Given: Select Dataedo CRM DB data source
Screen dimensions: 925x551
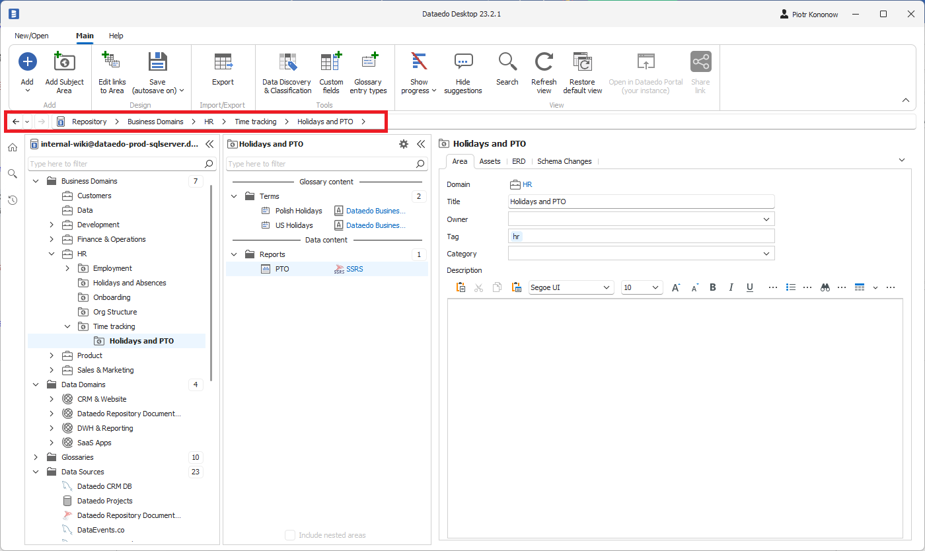Looking at the screenshot, I should (x=104, y=486).
